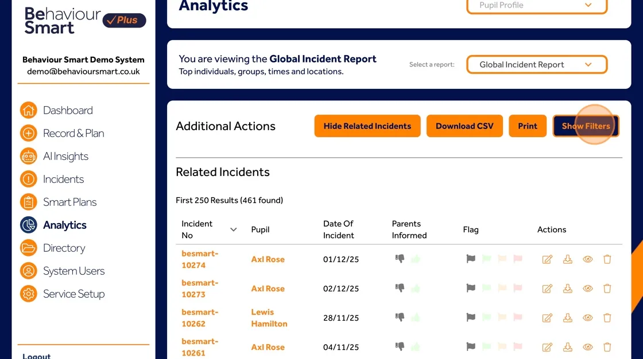
Task: Give a thumbs down on incident besmart-10273
Action: [398, 288]
